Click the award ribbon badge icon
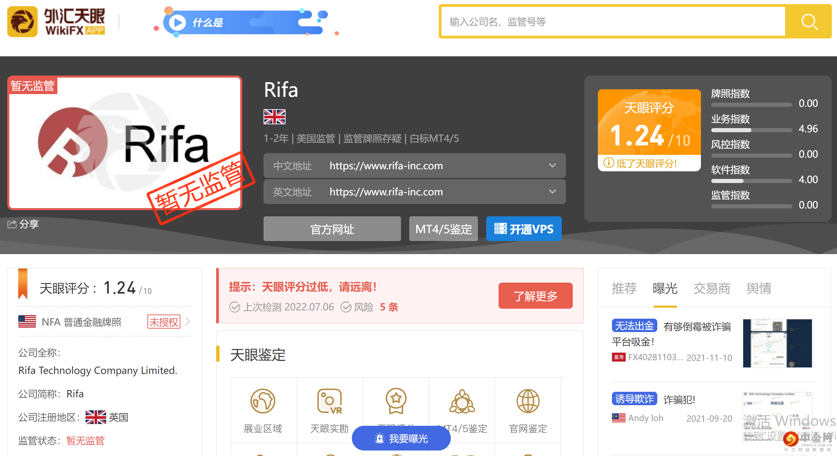 pos(396,401)
